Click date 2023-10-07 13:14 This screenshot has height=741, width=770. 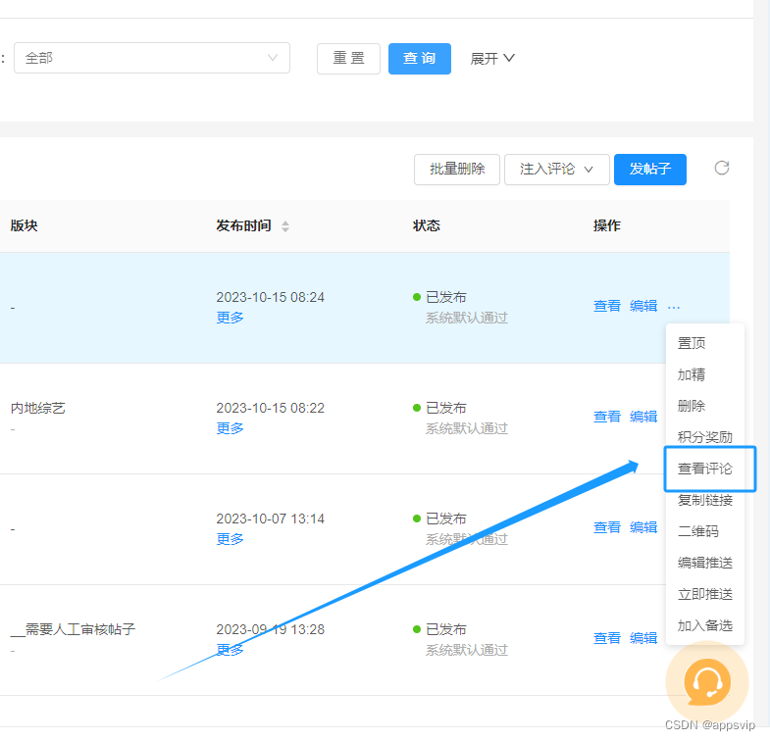pyautogui.click(x=270, y=519)
